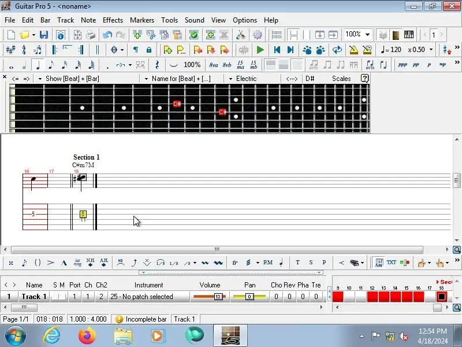The height and width of the screenshot is (347, 462).
Task: Toggle loop playback icon
Action: (x=337, y=50)
